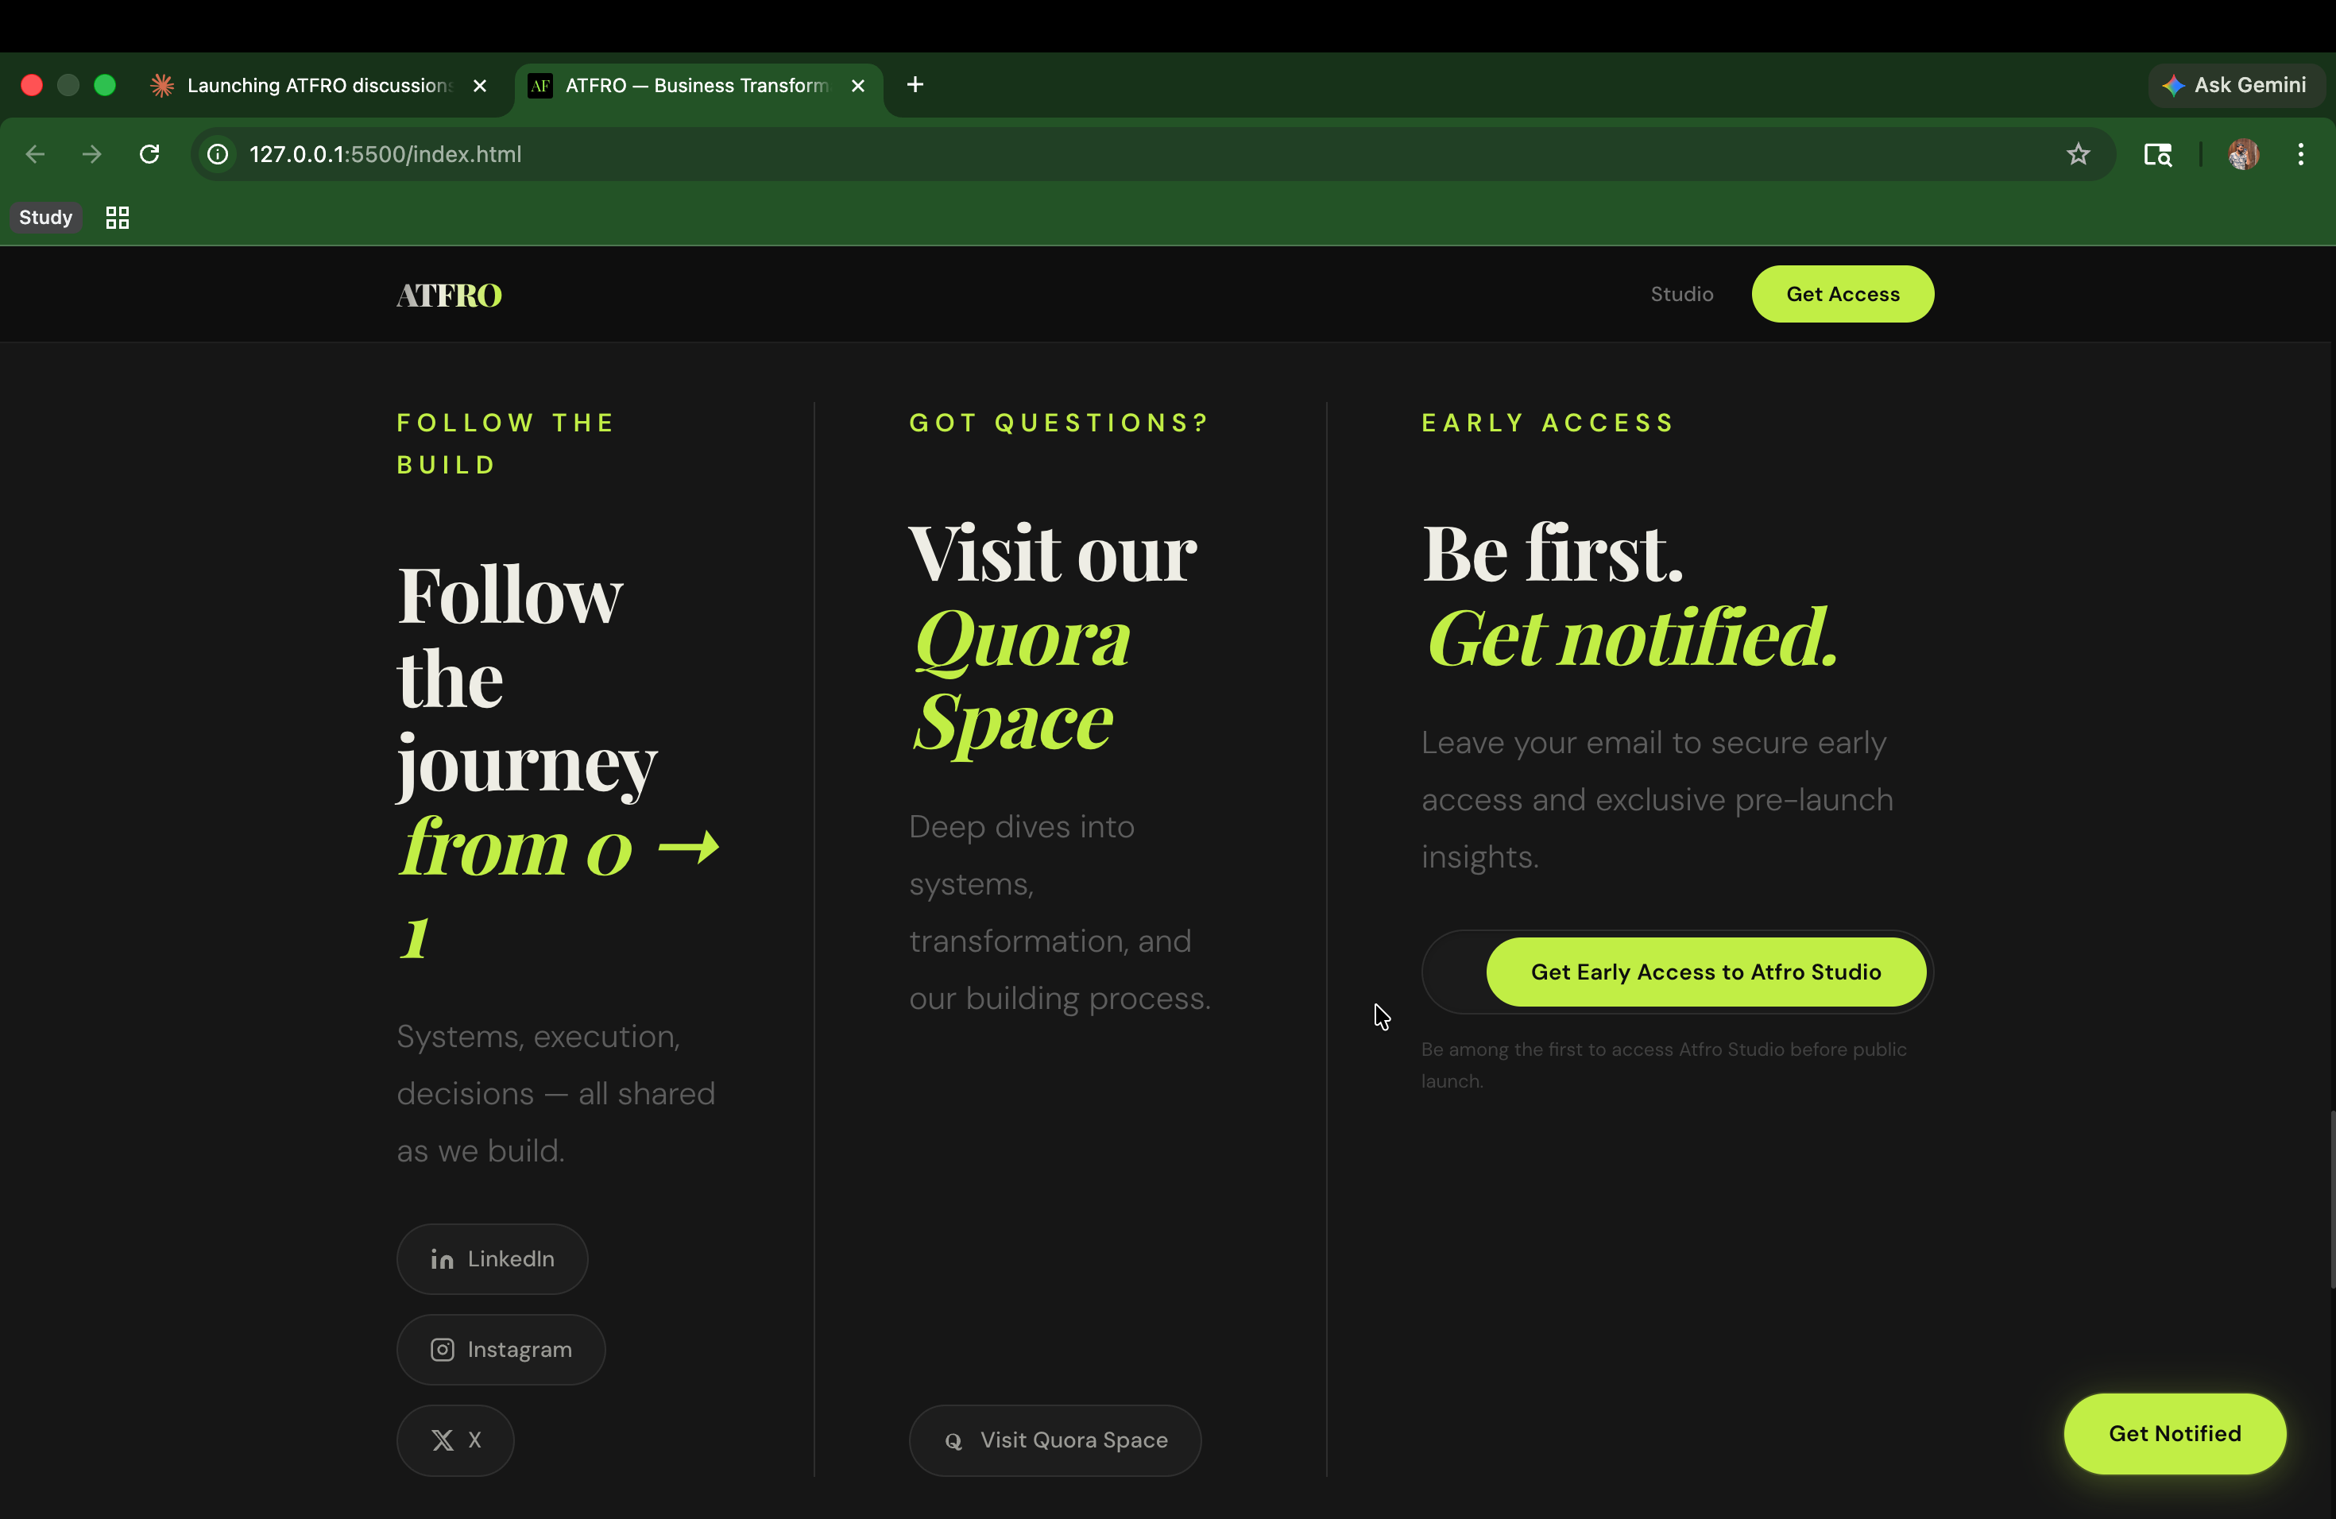
Task: Open the Study bookmark folder
Action: pyautogui.click(x=46, y=218)
